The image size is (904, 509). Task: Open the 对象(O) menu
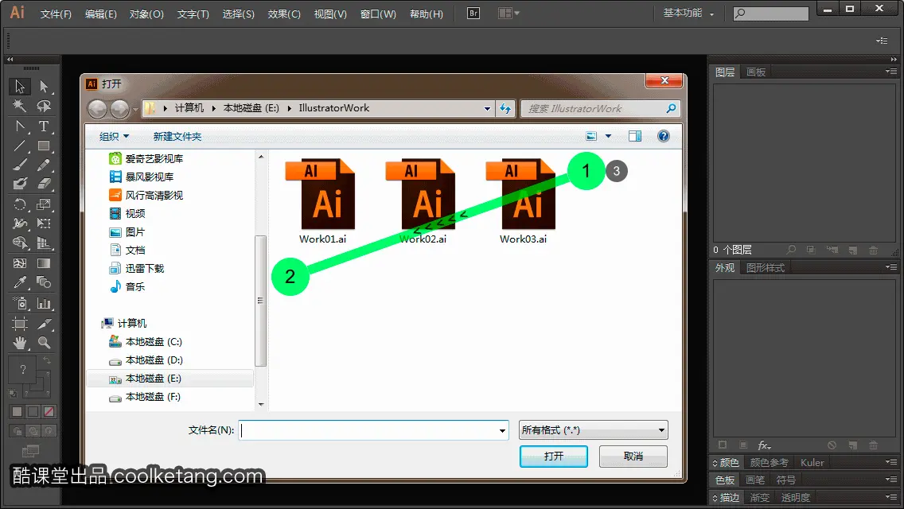click(x=146, y=14)
